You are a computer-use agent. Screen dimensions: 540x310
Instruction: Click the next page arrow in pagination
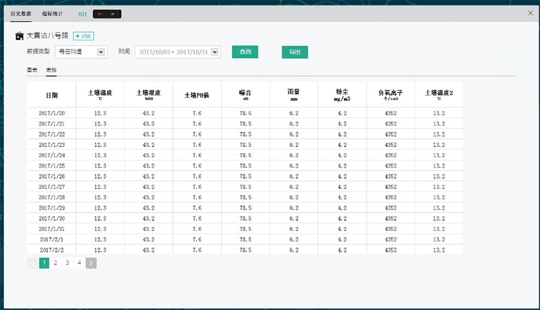point(91,263)
